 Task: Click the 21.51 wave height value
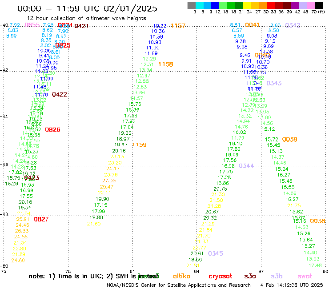coord(193,265)
